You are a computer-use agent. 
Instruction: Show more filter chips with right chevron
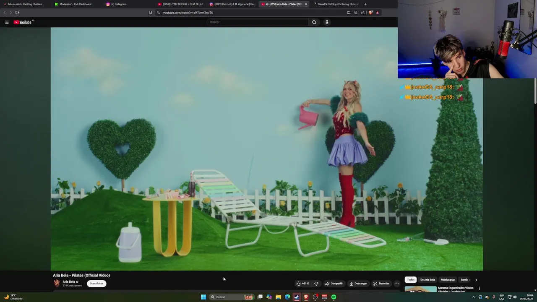tap(476, 280)
